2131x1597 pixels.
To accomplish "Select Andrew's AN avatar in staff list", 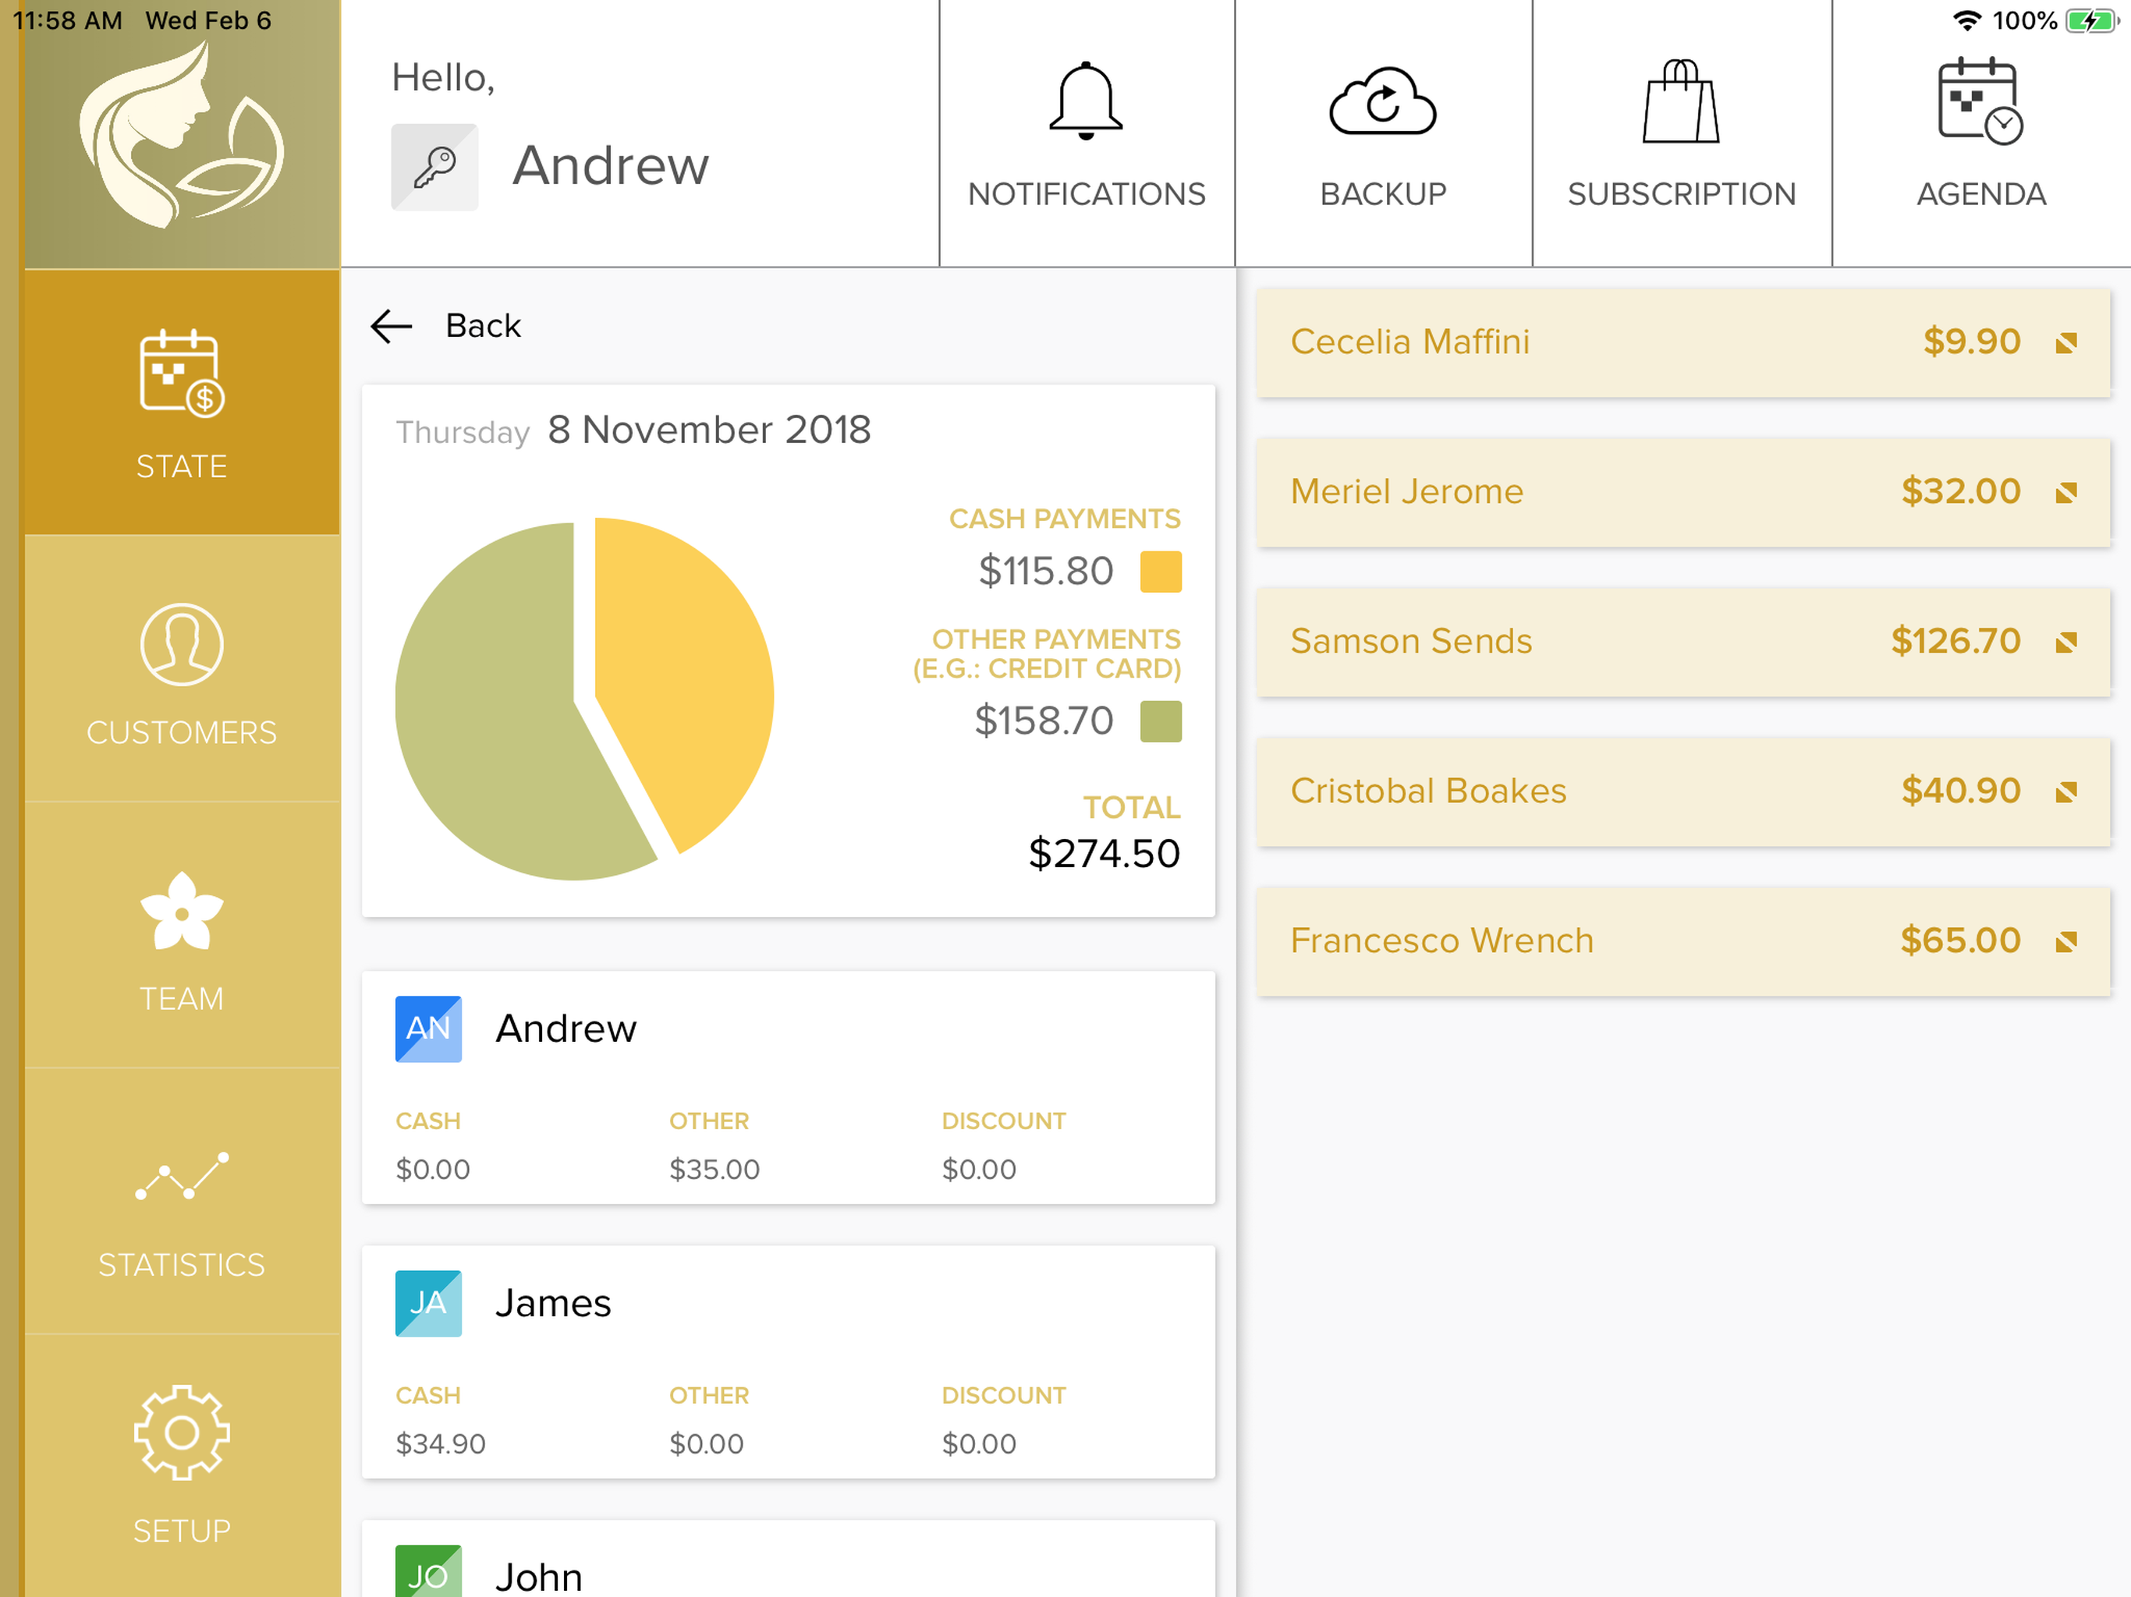I will click(429, 1029).
